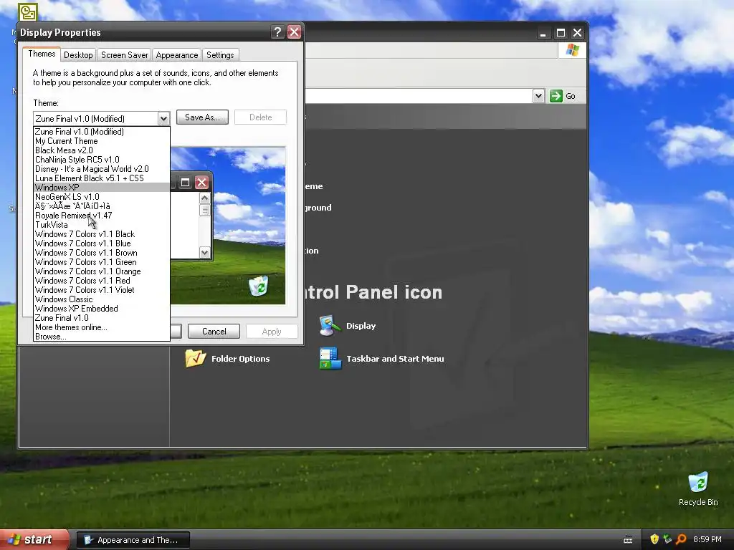Open the Display control panel icon
Image resolution: width=734 pixels, height=550 pixels.
pos(347,326)
